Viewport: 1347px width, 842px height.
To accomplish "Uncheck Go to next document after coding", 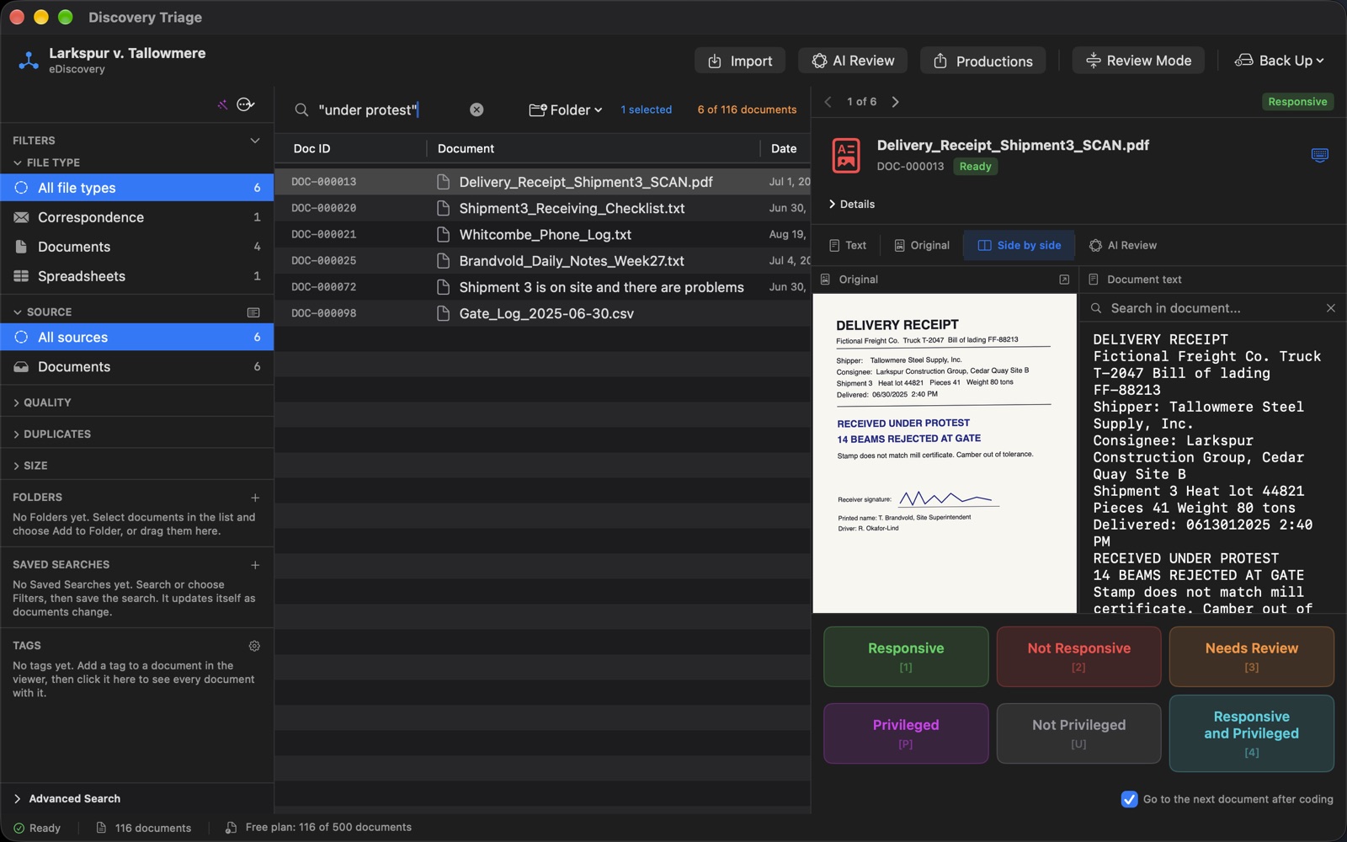I will pos(1129,799).
